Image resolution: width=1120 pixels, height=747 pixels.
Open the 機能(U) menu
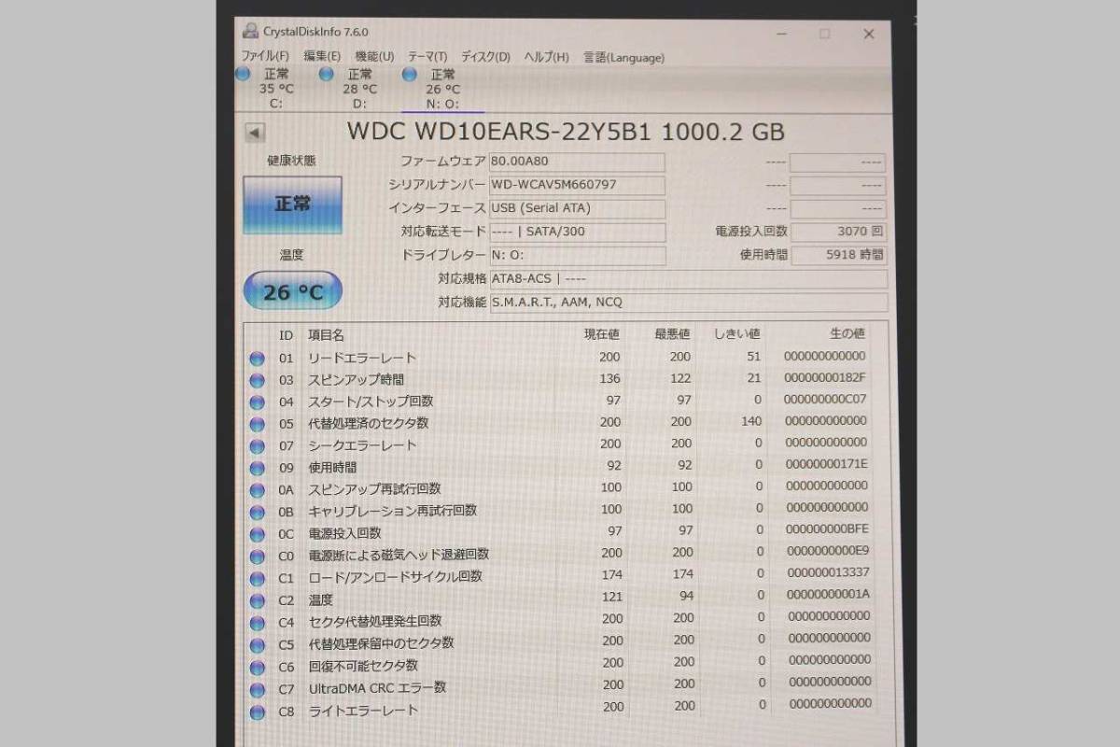pyautogui.click(x=374, y=57)
